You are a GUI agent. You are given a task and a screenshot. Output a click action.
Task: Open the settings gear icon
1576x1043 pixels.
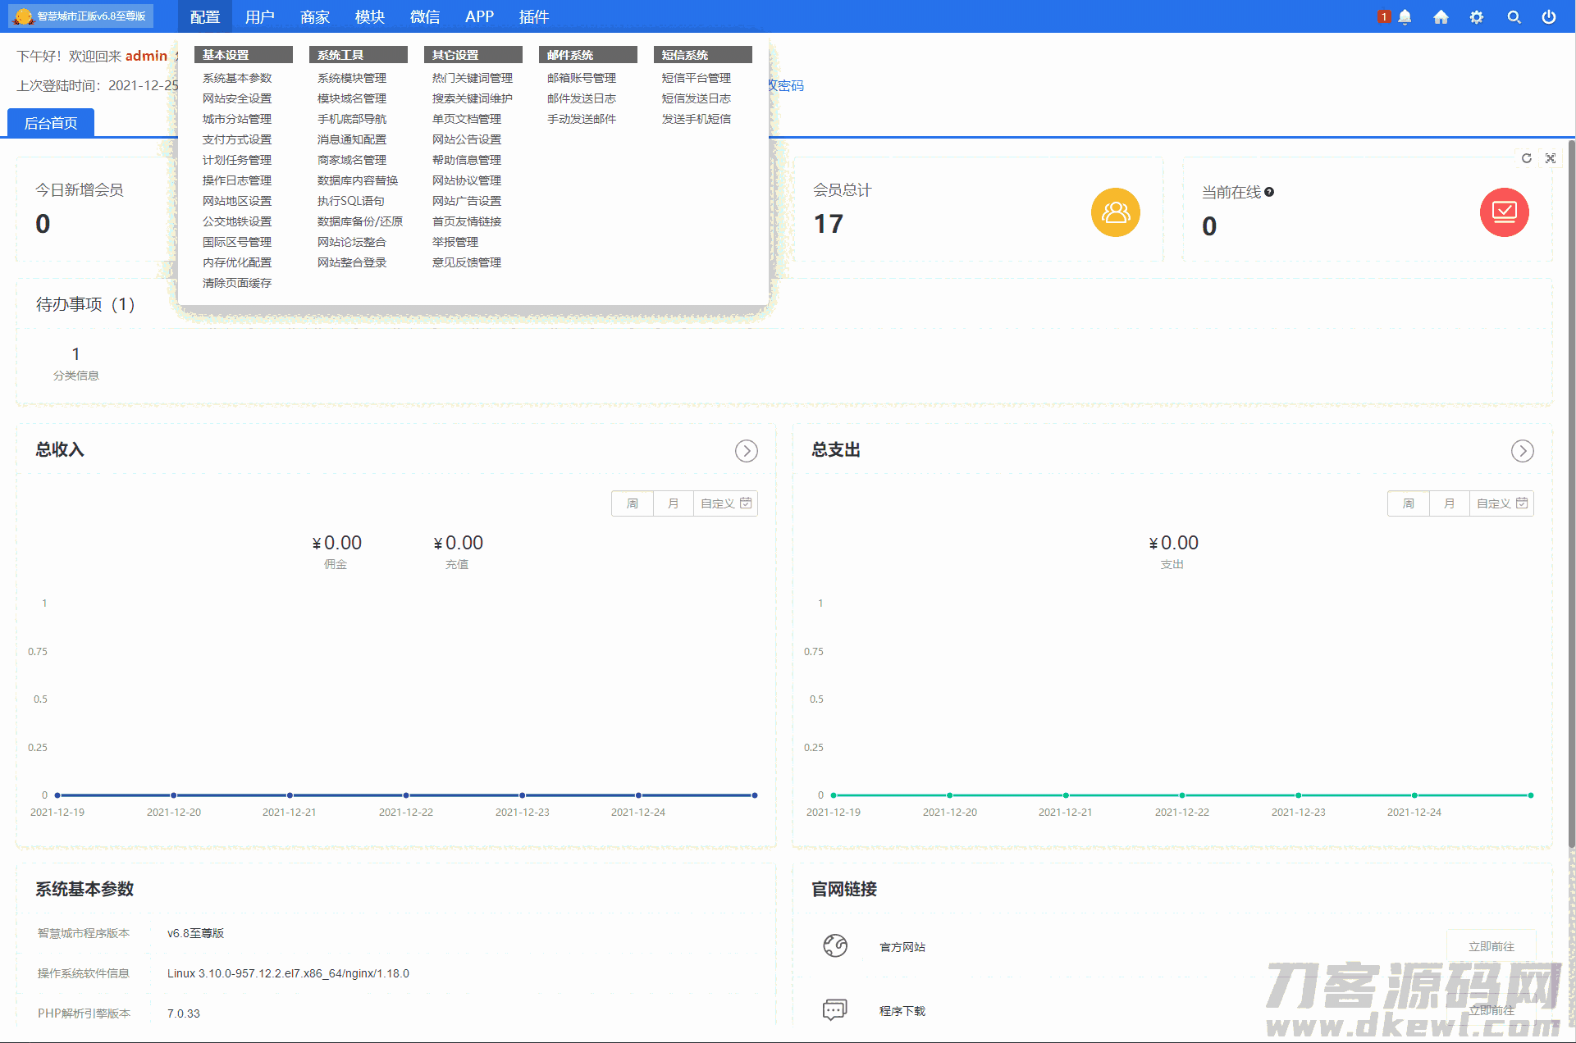click(1477, 17)
